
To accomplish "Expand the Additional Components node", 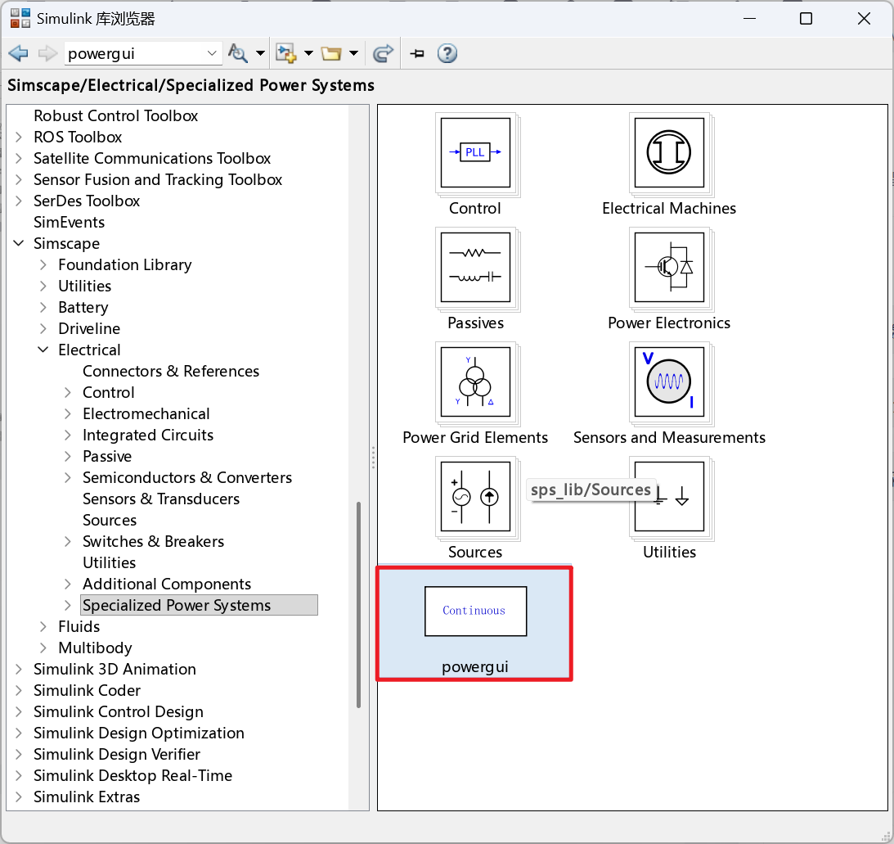I will [x=68, y=584].
